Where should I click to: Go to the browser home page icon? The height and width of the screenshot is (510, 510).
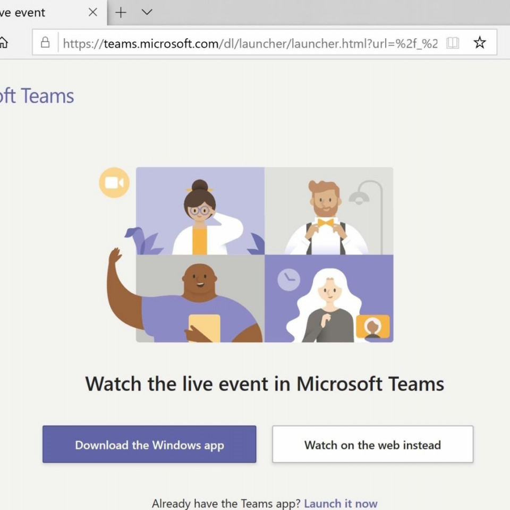click(3, 42)
